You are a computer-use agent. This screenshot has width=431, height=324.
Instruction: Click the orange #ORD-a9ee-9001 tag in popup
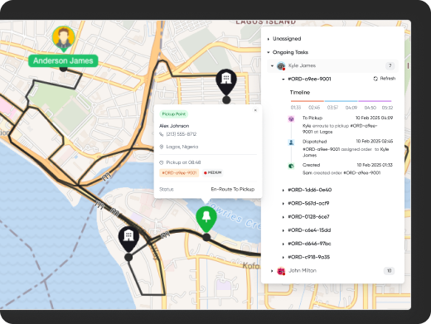pos(179,173)
